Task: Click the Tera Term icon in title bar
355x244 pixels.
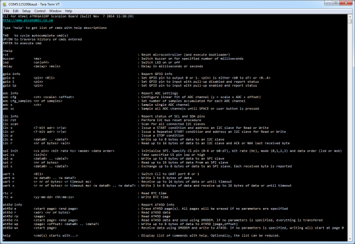Action: pos(5,4)
